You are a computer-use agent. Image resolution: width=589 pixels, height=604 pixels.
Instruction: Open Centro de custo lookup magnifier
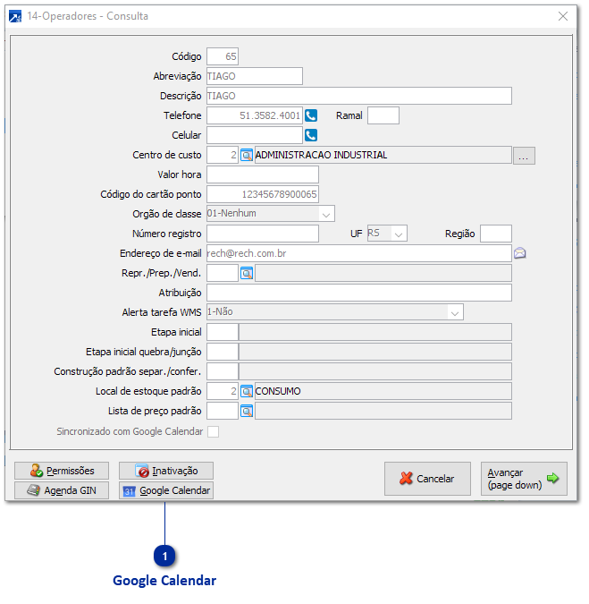coord(247,155)
